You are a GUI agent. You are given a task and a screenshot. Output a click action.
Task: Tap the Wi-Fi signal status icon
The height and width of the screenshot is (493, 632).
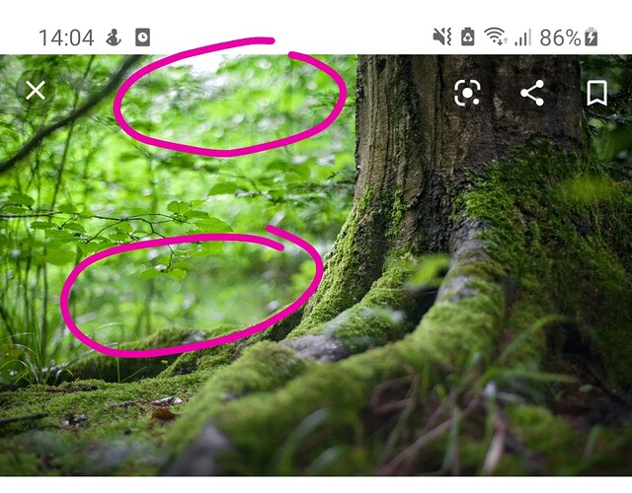click(x=496, y=37)
